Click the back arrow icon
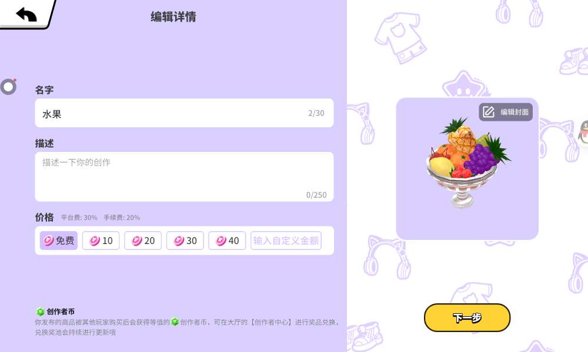The image size is (588, 352). point(26,14)
